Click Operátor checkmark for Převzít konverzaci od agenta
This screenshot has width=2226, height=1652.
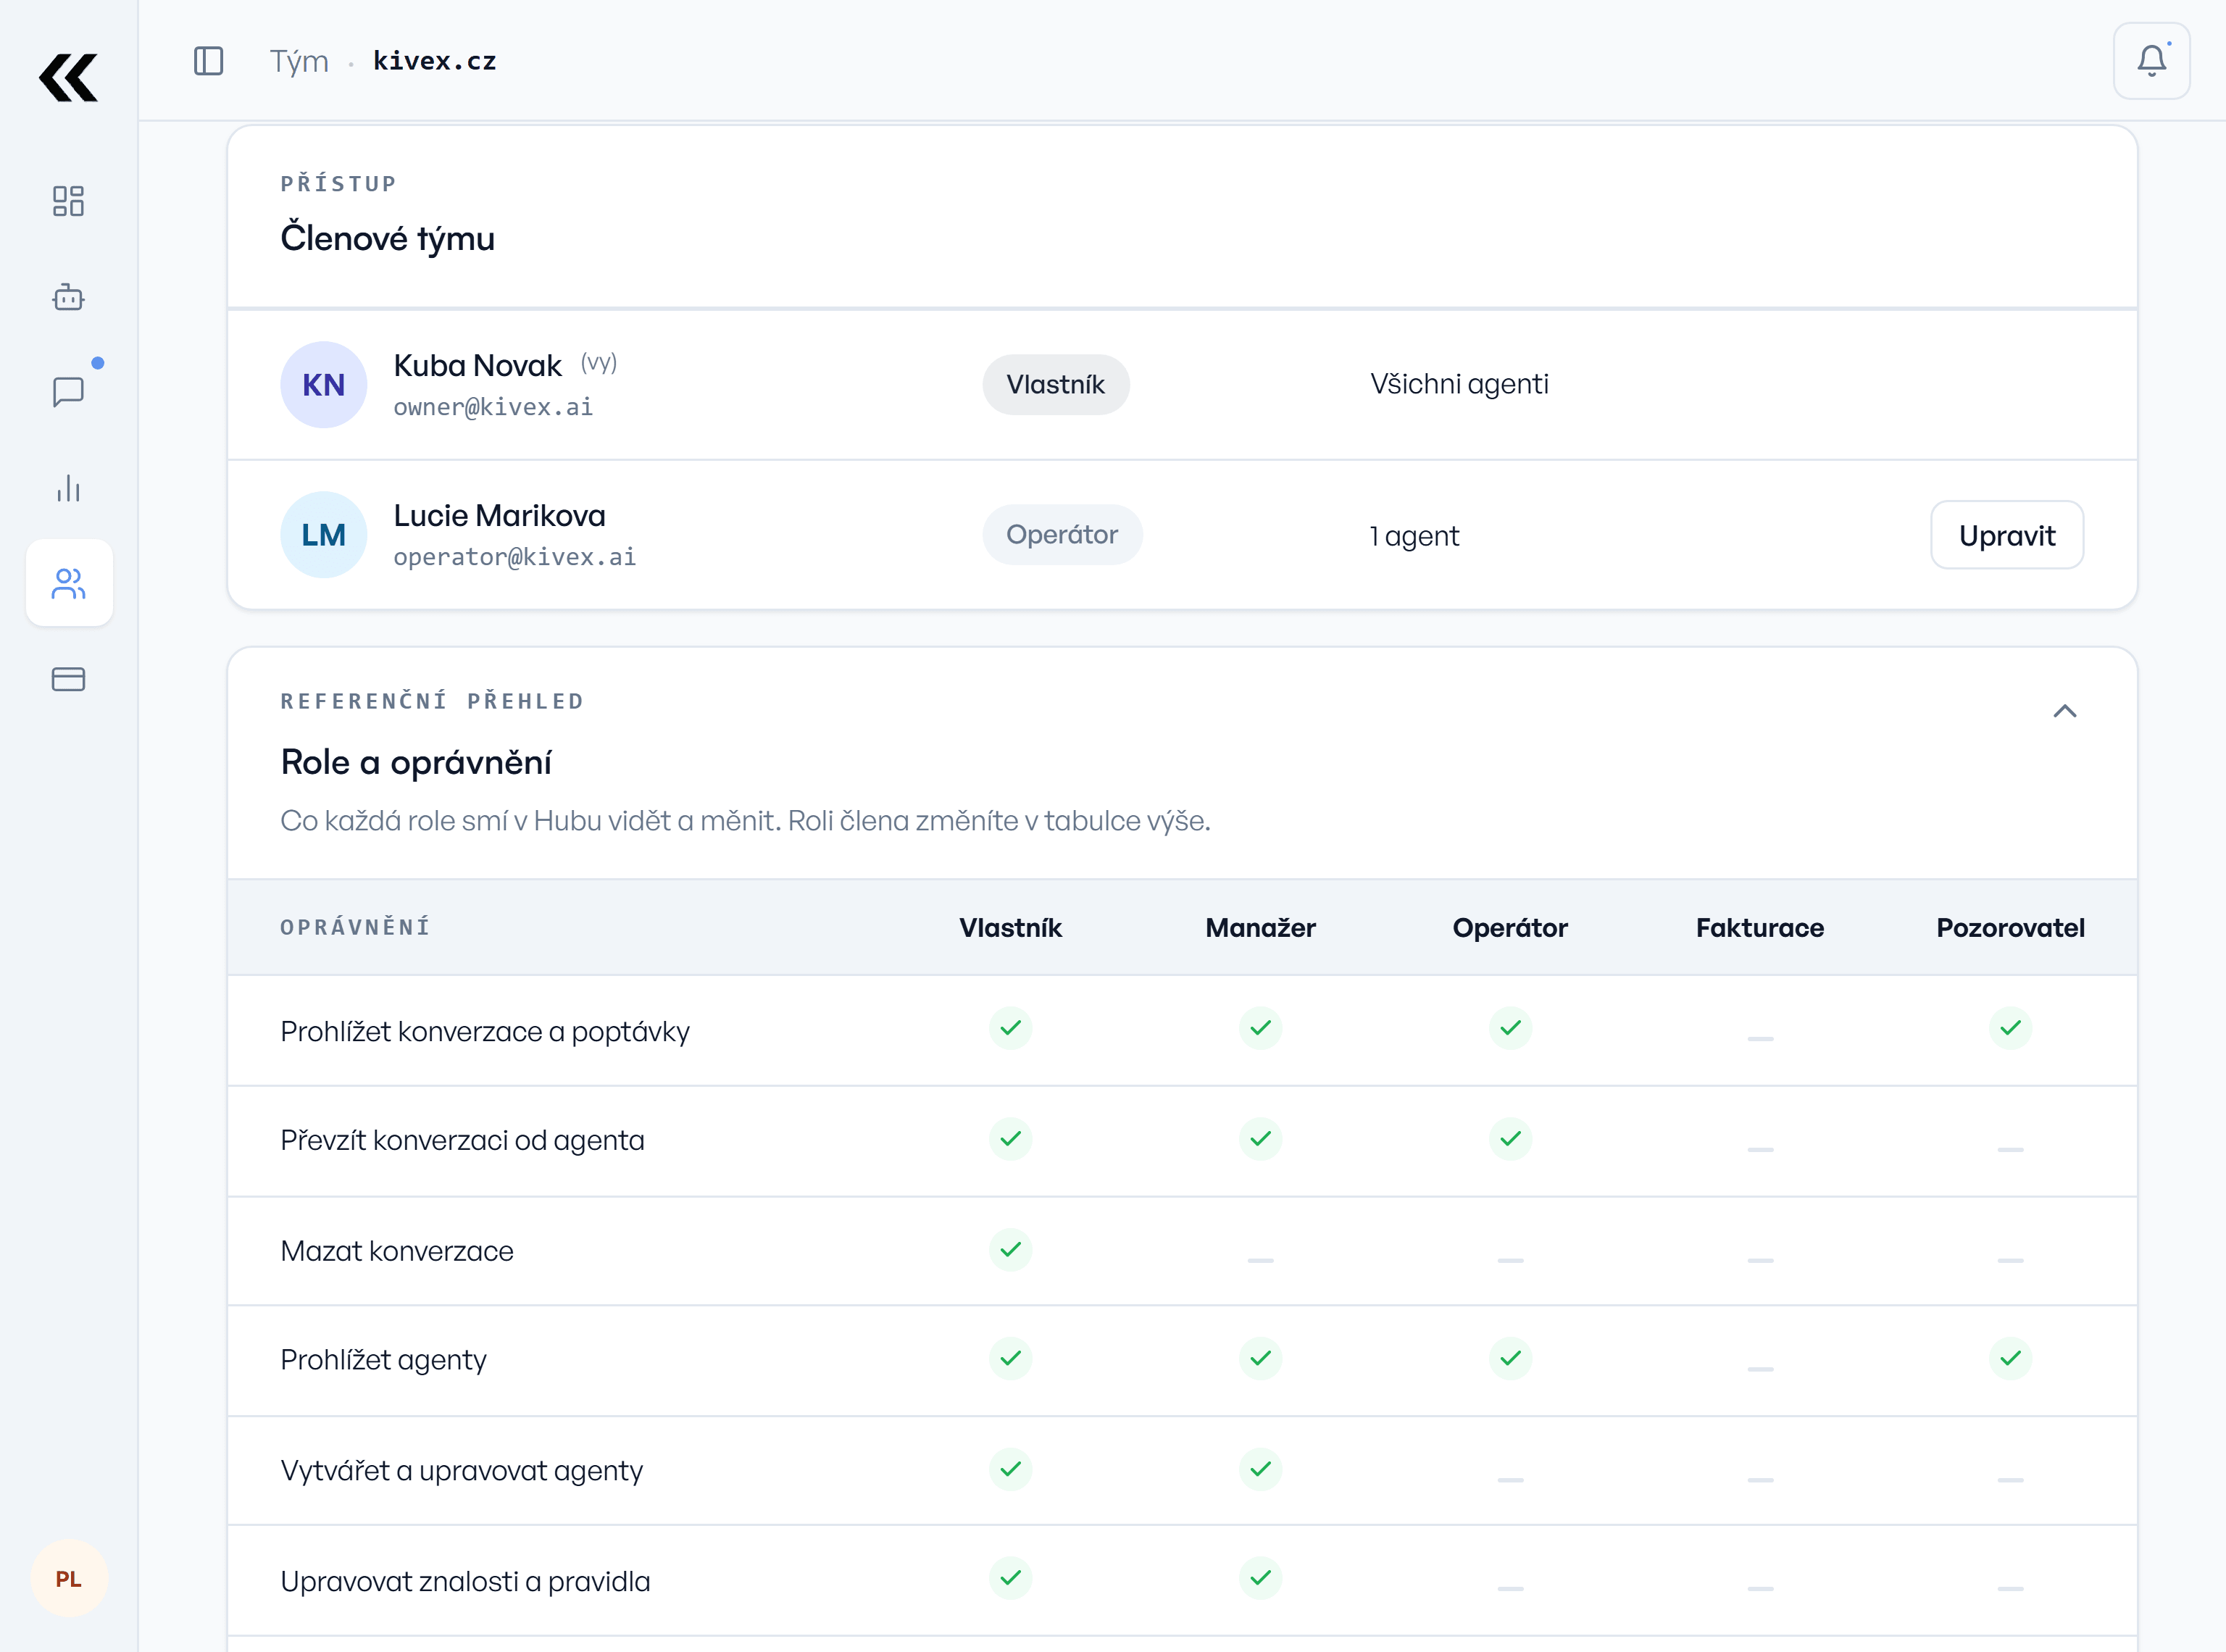pos(1510,1138)
